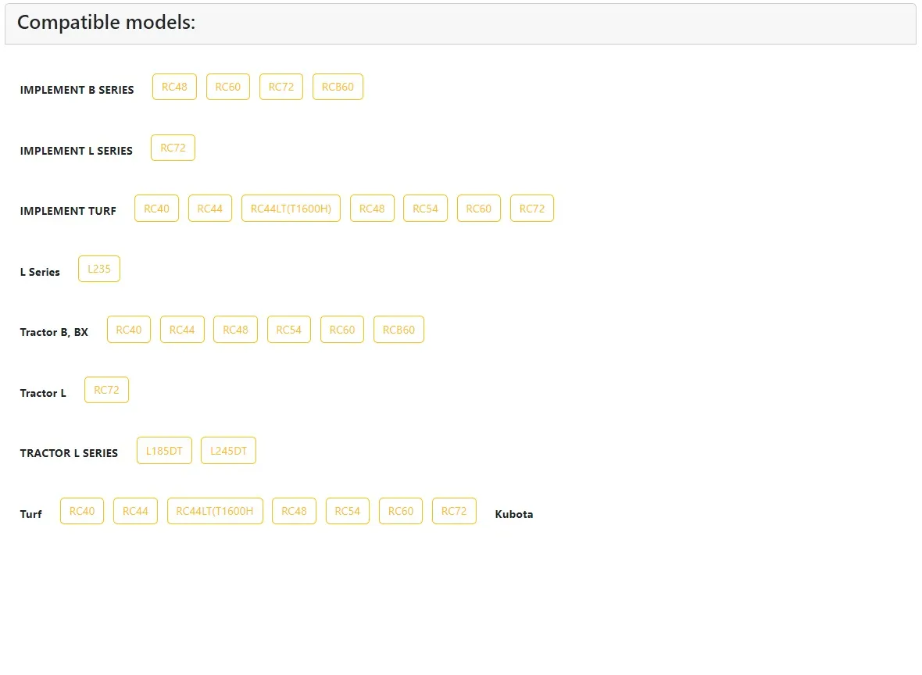This screenshot has width=922, height=675.
Task: Select RCB60 under Tractor B, BX
Action: tap(398, 330)
